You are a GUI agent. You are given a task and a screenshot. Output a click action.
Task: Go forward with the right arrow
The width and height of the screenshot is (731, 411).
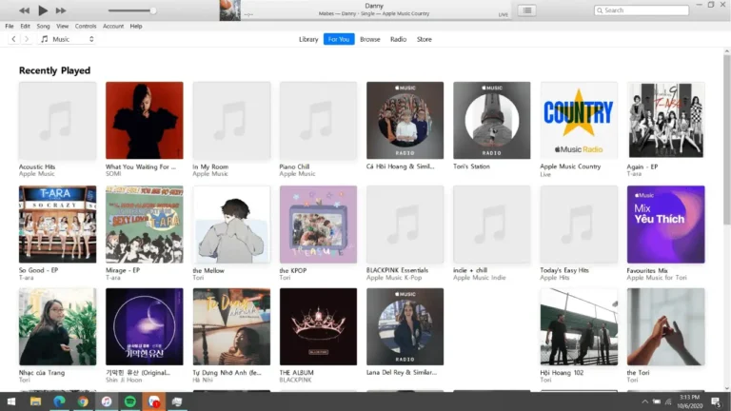point(27,39)
